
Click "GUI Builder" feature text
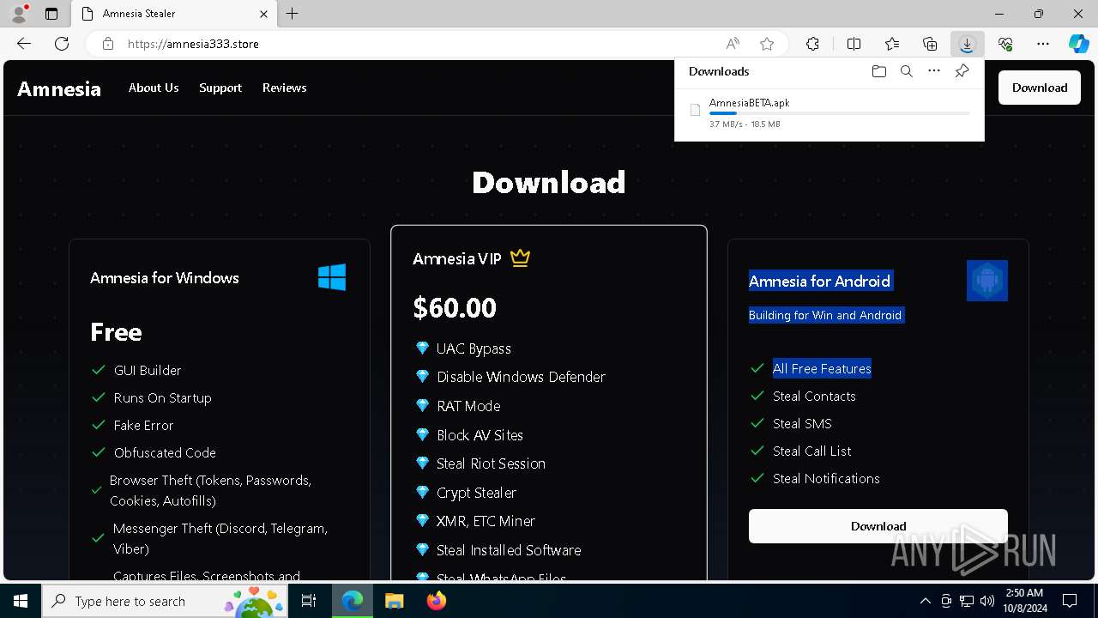[x=148, y=370]
